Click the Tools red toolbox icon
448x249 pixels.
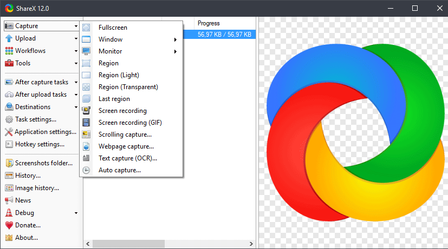tap(9, 63)
